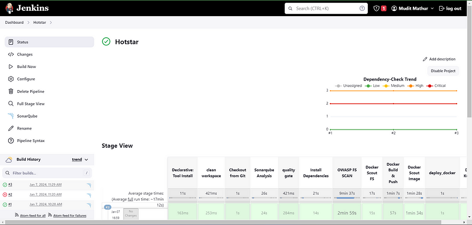472x225 pixels.
Task: Click SonarQube icon in build #1 row
Action: click(x=89, y=205)
